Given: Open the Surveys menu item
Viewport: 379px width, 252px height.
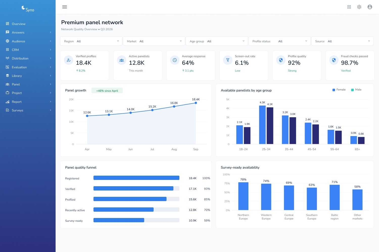Looking at the screenshot, I should [28, 110].
